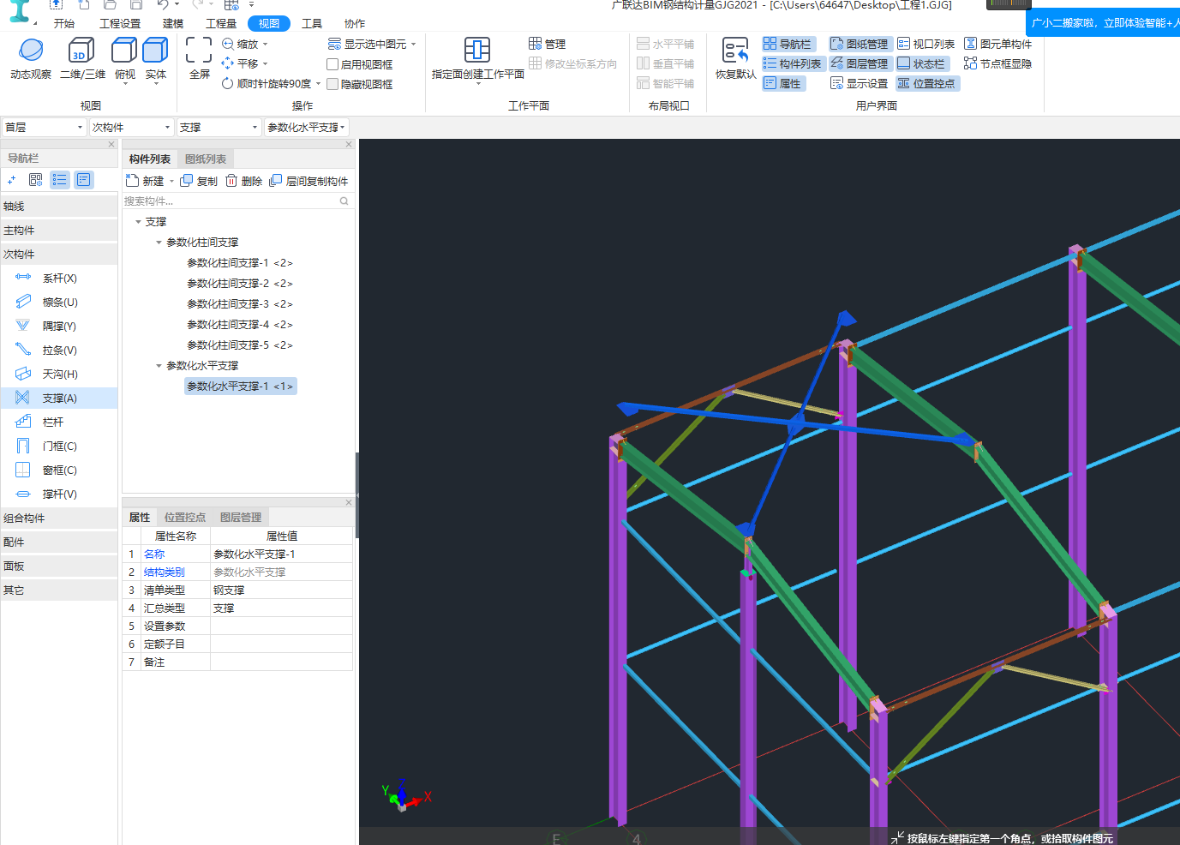Toggle 位置控点 panel visibility
This screenshot has width=1180, height=845.
(x=926, y=83)
